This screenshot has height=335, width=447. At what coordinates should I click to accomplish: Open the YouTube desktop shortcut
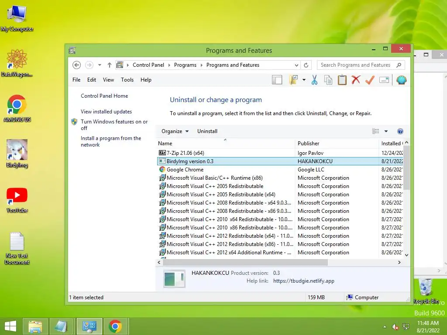(x=17, y=201)
